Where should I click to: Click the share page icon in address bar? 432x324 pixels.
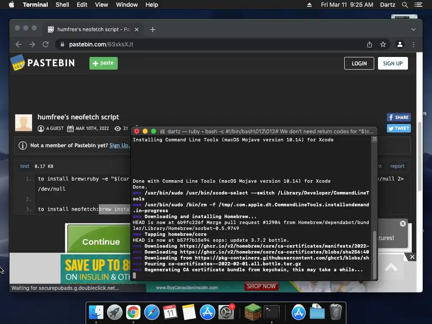click(x=370, y=44)
